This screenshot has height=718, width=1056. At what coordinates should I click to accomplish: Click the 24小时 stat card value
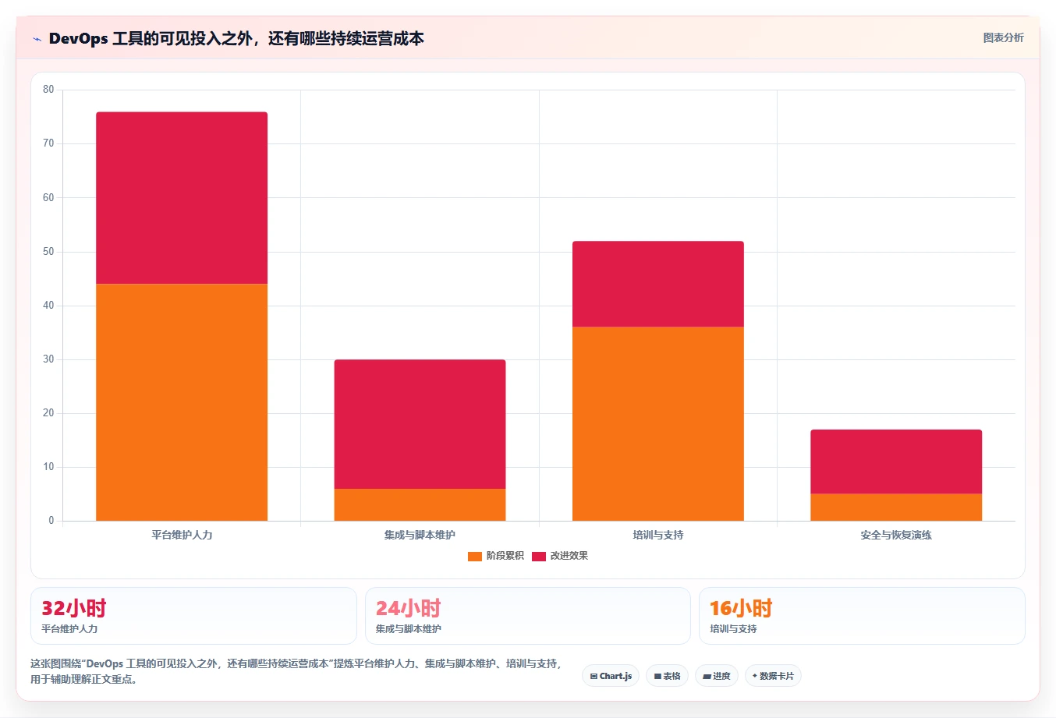pyautogui.click(x=408, y=608)
